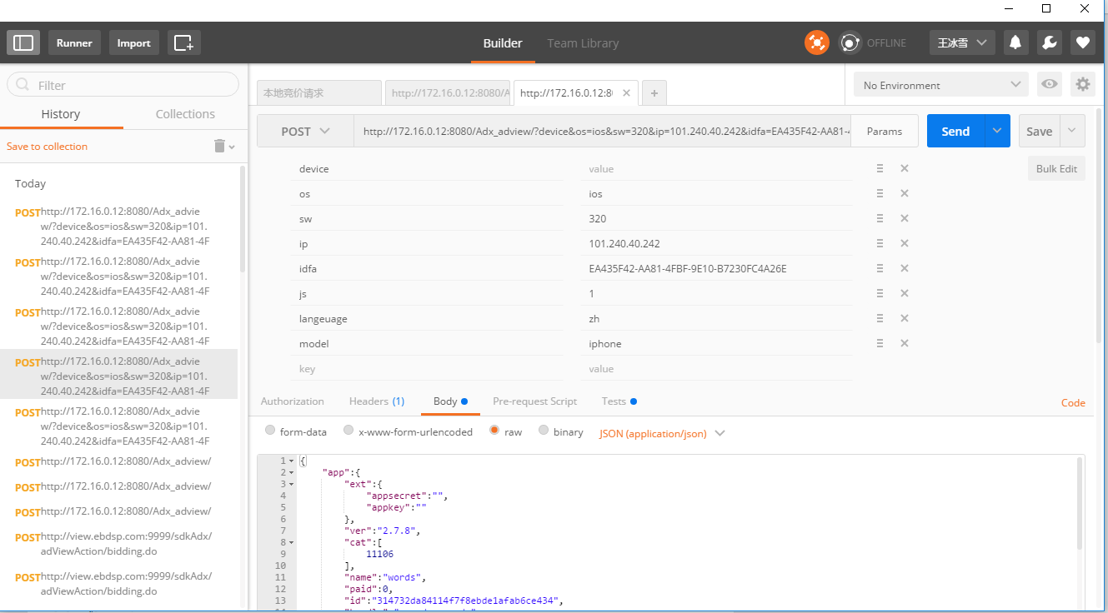
Task: Click the OFFLINE interceptor status icon
Action: click(850, 42)
